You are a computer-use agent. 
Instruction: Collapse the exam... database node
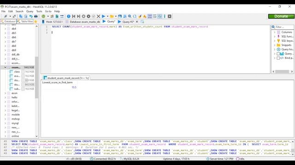pyautogui.click(x=5, y=67)
